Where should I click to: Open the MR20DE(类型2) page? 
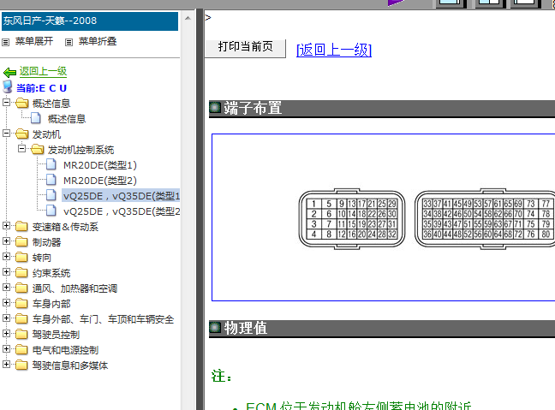pos(100,181)
